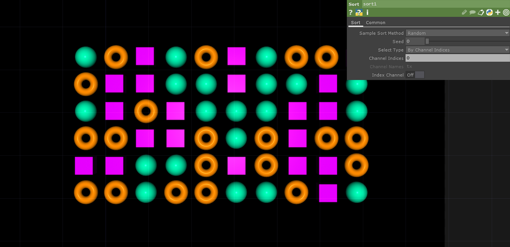Click the 'Channel Indices' parameter label

[386, 58]
